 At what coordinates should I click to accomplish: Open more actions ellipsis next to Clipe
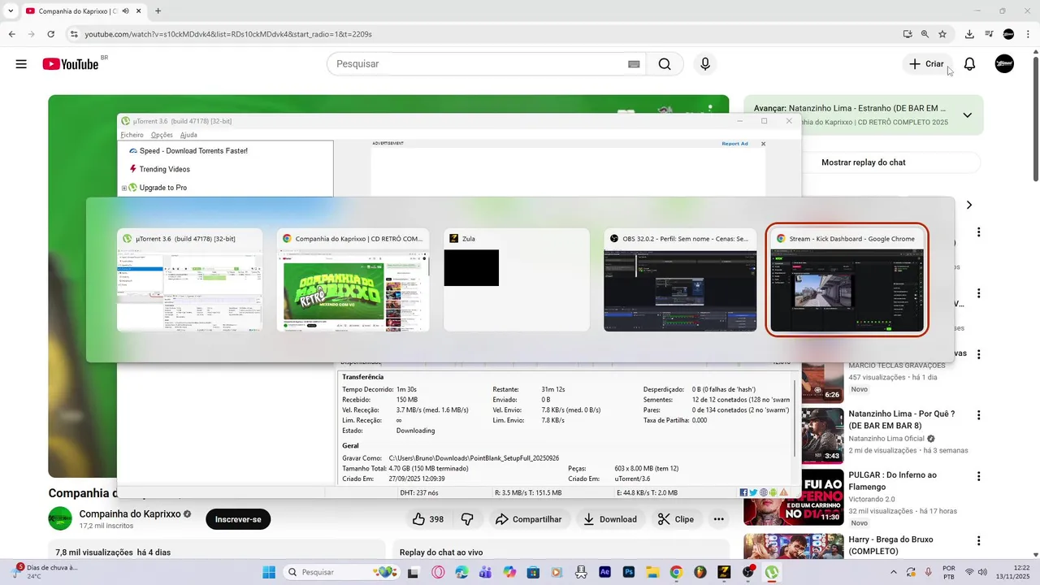tap(718, 519)
